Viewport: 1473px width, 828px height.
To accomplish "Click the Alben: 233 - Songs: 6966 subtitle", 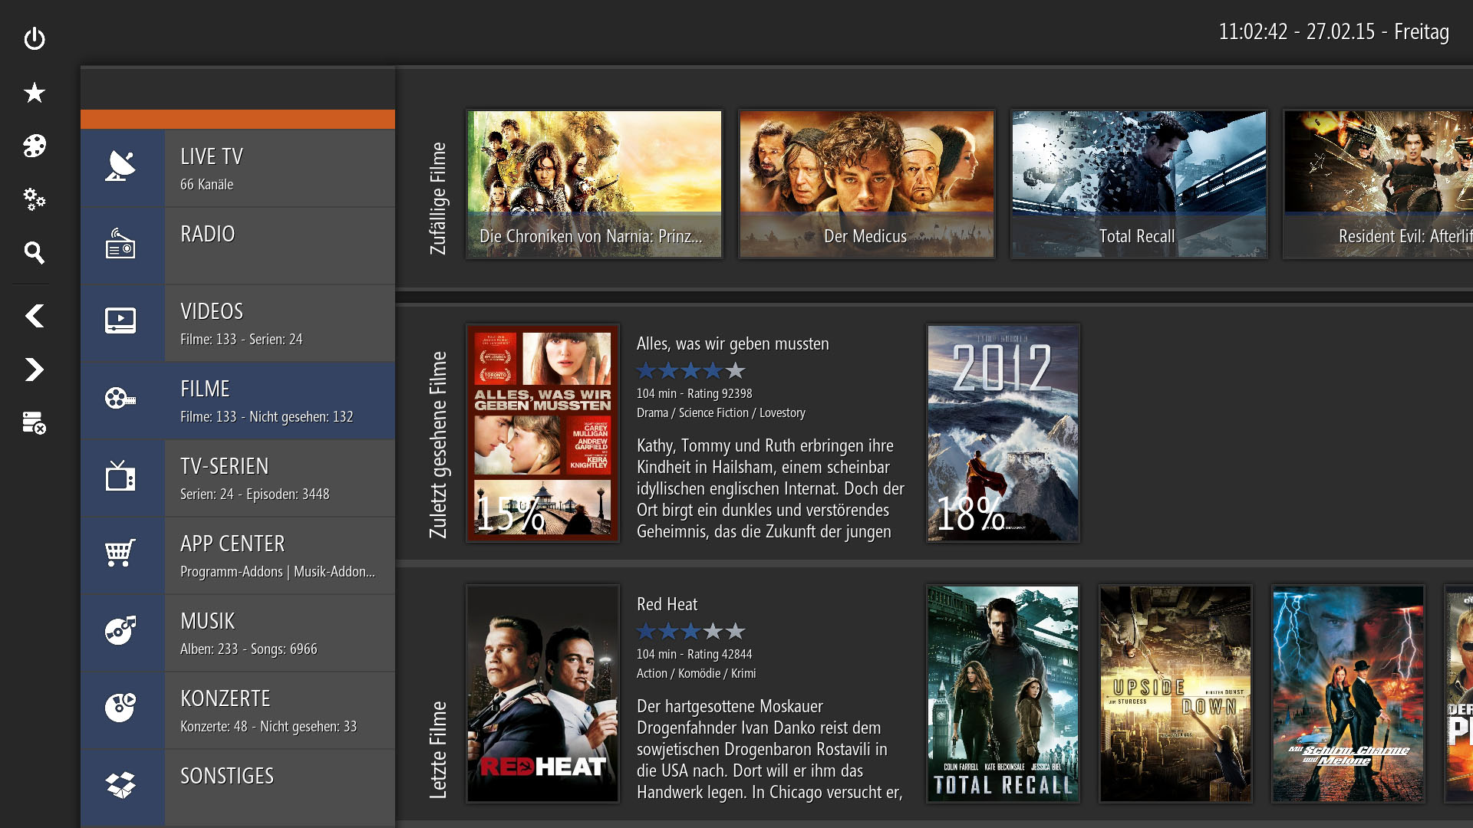I will [249, 649].
